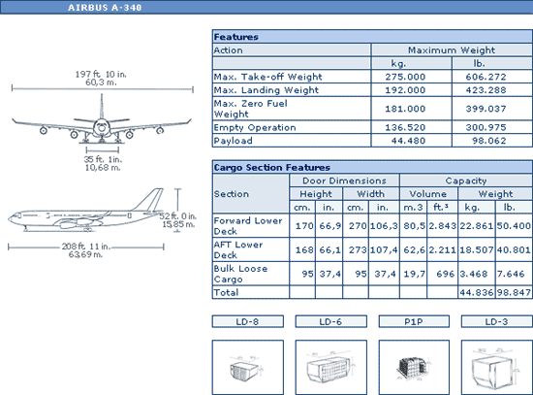This screenshot has width=533, height=395.
Task: Click the Door Dimensions column header
Action: tap(344, 181)
